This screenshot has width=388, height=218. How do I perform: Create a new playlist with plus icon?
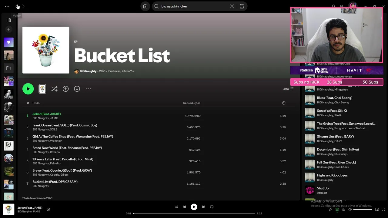pos(8,29)
